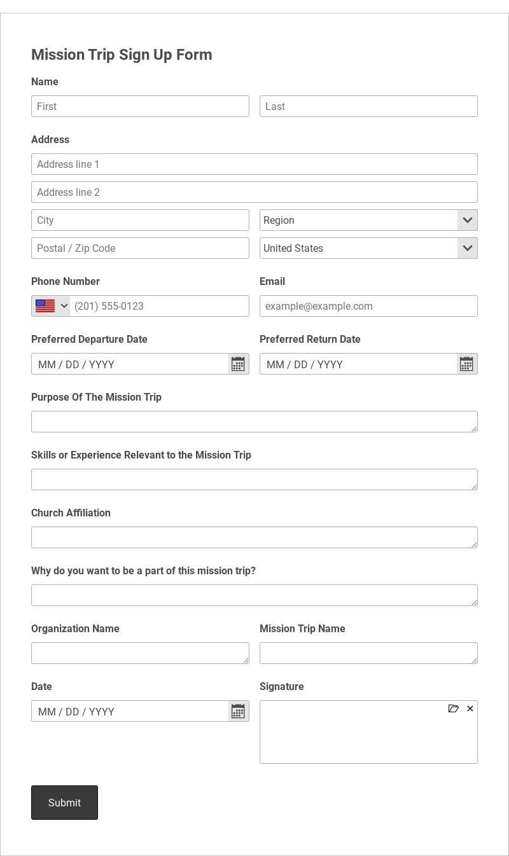
Task: Open the United States country dropdown
Action: [368, 248]
